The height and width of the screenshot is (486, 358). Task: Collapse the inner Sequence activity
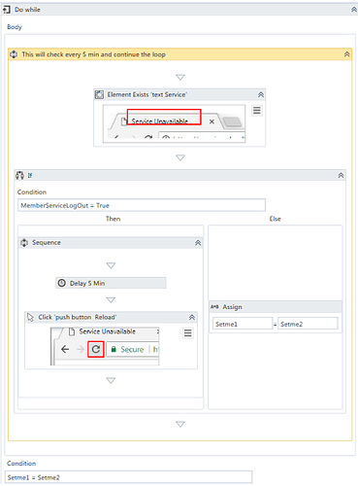coord(198,243)
